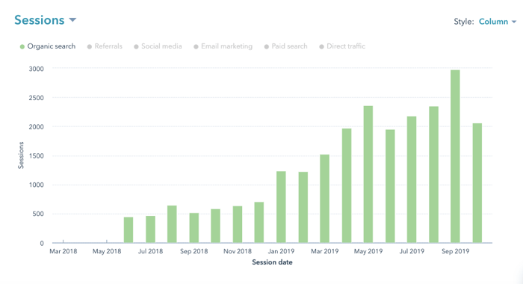Enable the Direct traffic series
This screenshot has height=284, width=523.
tap(342, 46)
